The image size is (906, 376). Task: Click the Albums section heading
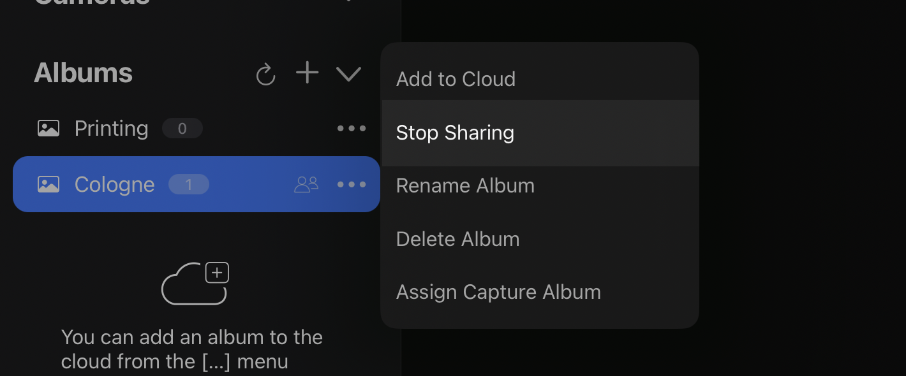tap(83, 73)
